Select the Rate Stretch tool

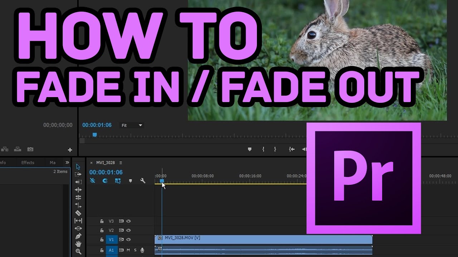click(x=78, y=205)
